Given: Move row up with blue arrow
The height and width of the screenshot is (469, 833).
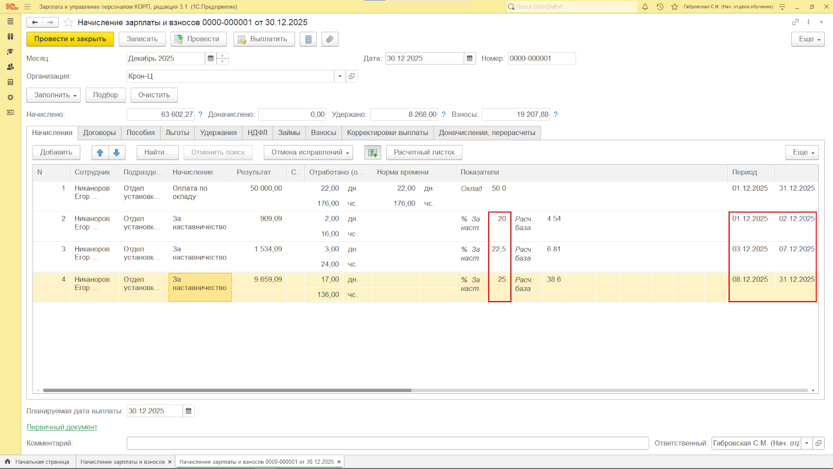Looking at the screenshot, I should (x=100, y=153).
